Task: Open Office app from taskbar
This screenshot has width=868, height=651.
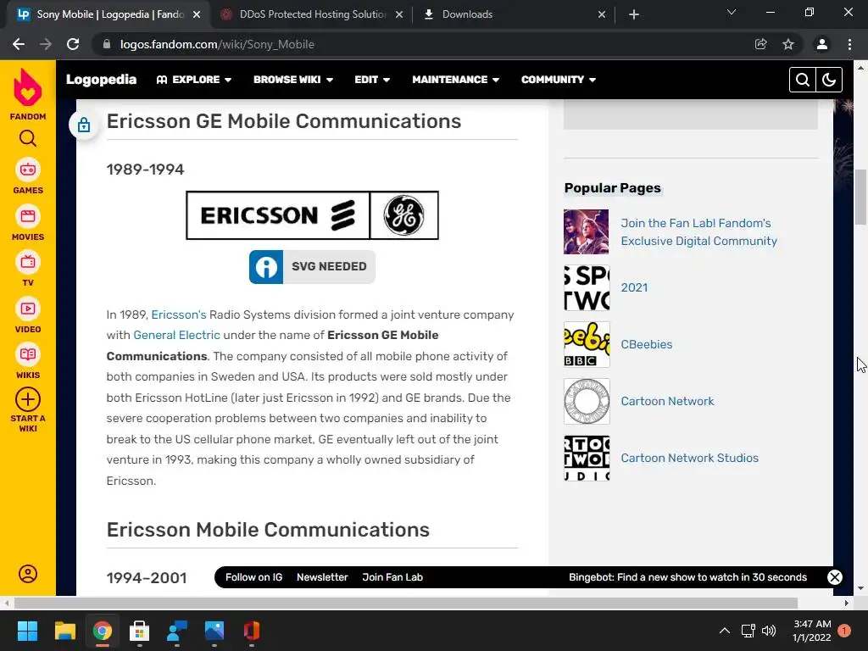Action: 251,631
